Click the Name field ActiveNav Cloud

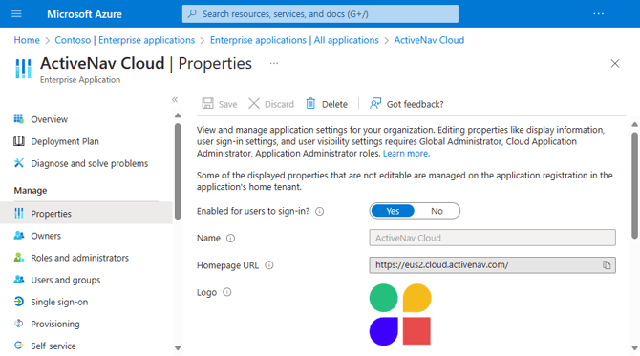point(492,238)
